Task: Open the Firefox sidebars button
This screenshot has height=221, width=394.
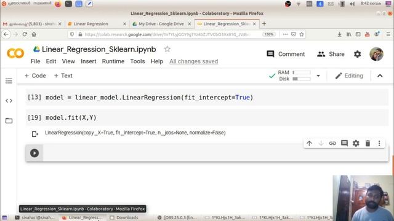Action: pyautogui.click(x=358, y=34)
